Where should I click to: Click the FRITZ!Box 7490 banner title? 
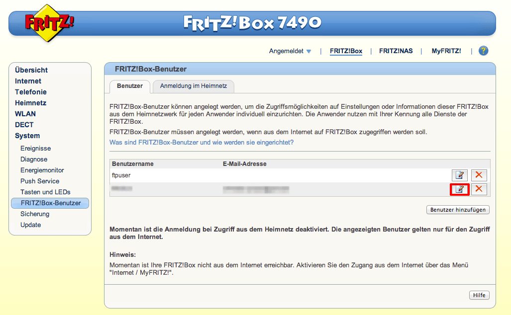pyautogui.click(x=252, y=23)
